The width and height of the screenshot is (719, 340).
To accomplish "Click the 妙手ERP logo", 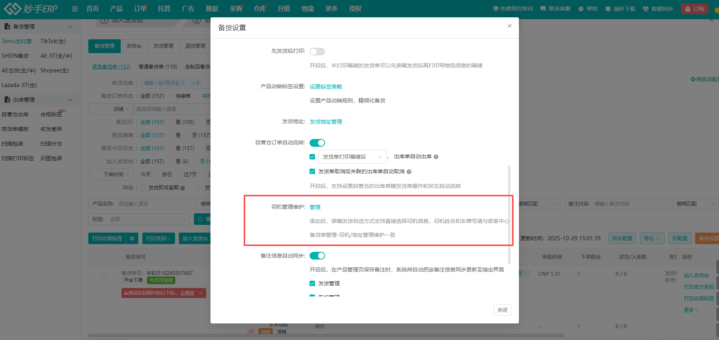I will [x=31, y=8].
